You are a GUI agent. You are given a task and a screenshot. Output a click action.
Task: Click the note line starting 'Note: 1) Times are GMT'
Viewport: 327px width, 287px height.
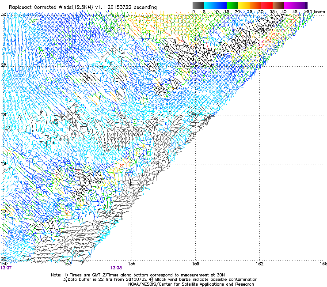point(138,275)
